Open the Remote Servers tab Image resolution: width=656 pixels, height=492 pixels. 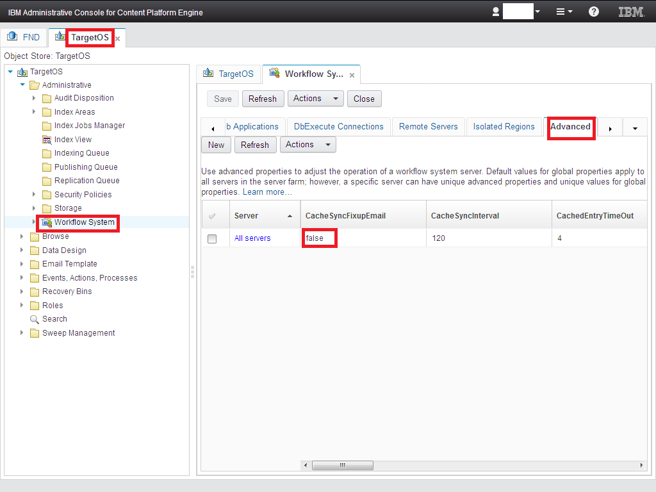click(428, 126)
